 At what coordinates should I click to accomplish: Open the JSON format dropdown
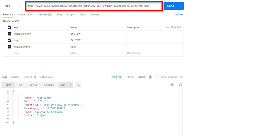pos(66,85)
